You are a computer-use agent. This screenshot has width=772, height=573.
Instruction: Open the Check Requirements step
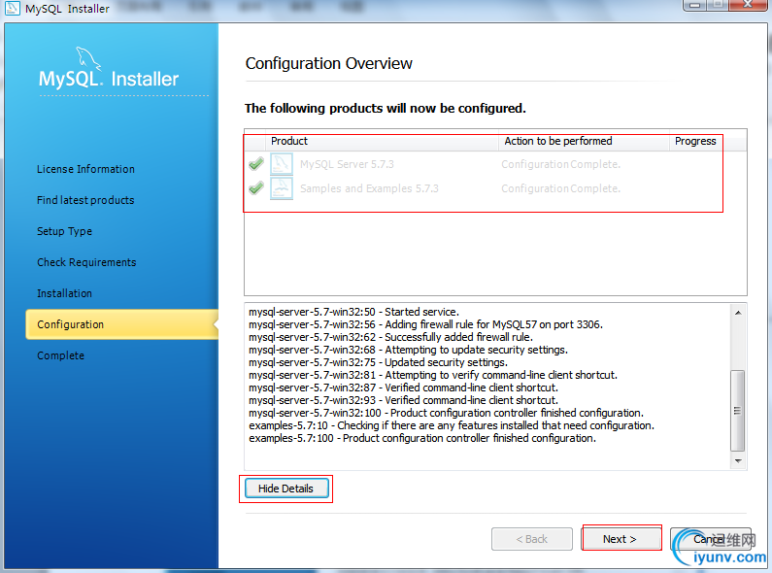point(86,262)
